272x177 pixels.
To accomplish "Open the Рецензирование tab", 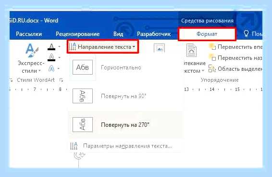I will pyautogui.click(x=77, y=34).
